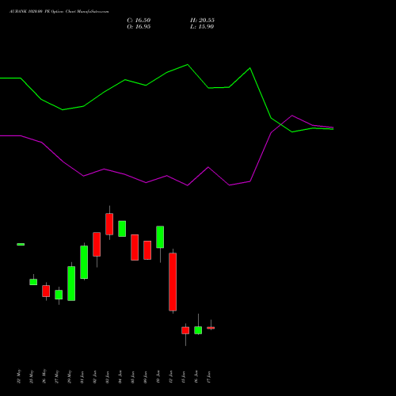
Task: Click the 17 Jun date label
Action: (x=209, y=376)
